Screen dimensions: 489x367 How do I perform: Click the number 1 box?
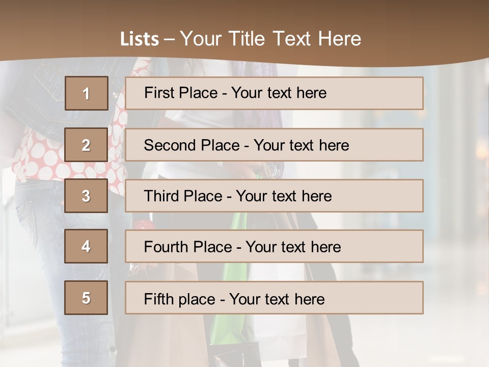click(x=87, y=93)
